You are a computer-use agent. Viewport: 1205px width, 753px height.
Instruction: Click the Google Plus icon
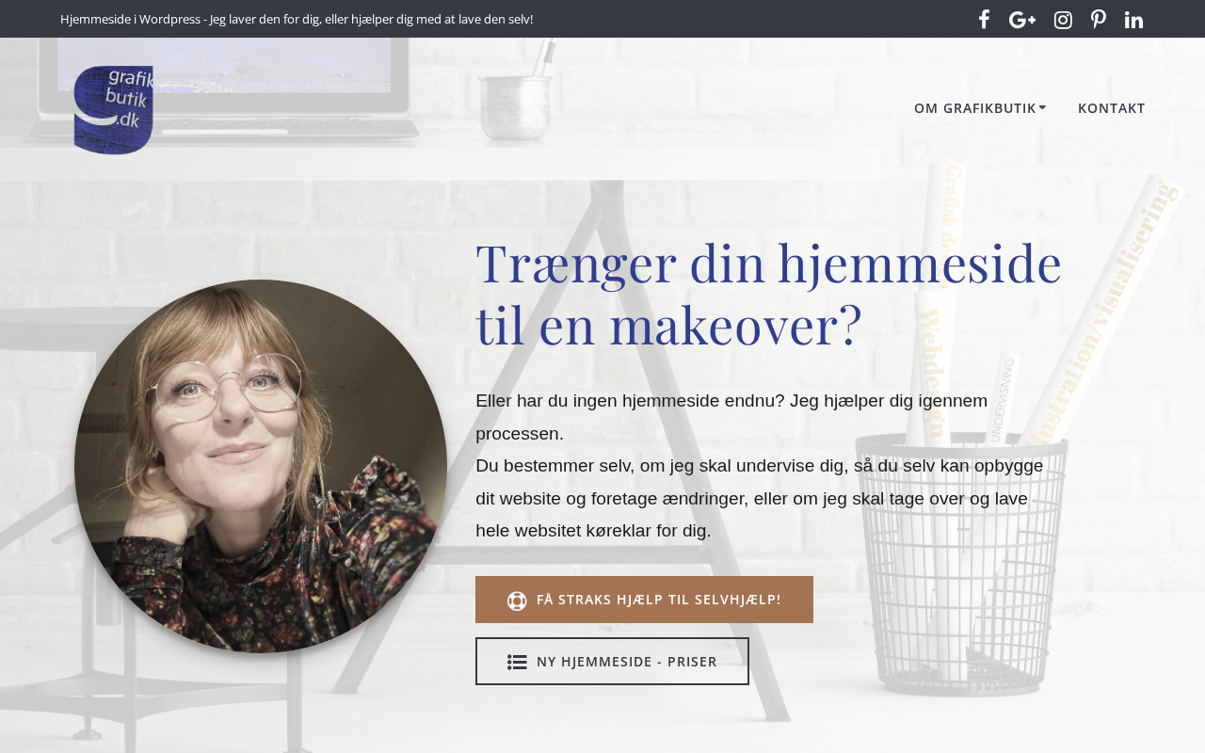pos(1022,20)
